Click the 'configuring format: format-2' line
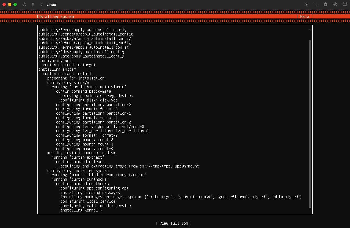Screen dimensions: 350x228 (87, 135)
